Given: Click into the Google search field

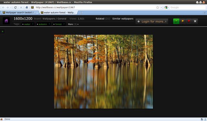Looking at the screenshot, I should [x=188, y=7].
